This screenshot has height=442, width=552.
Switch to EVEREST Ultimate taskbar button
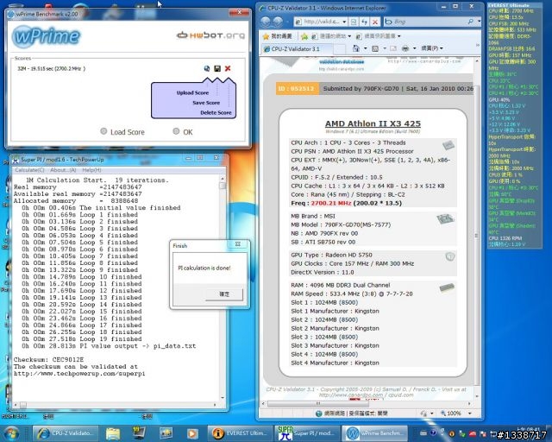[x=240, y=433]
